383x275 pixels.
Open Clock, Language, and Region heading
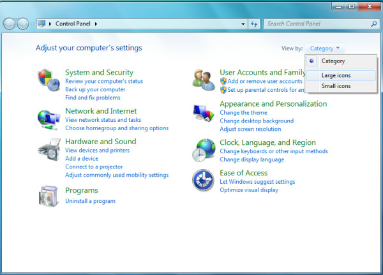tap(267, 142)
